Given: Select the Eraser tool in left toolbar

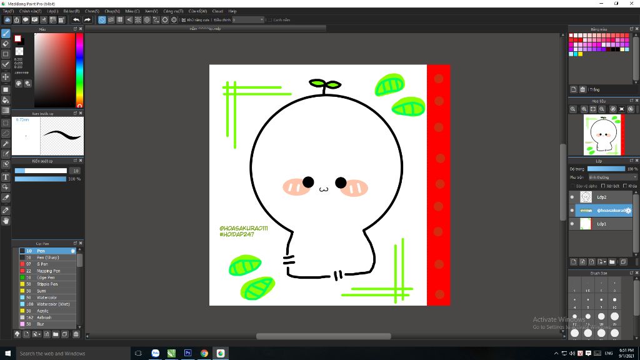Looking at the screenshot, I should point(6,44).
